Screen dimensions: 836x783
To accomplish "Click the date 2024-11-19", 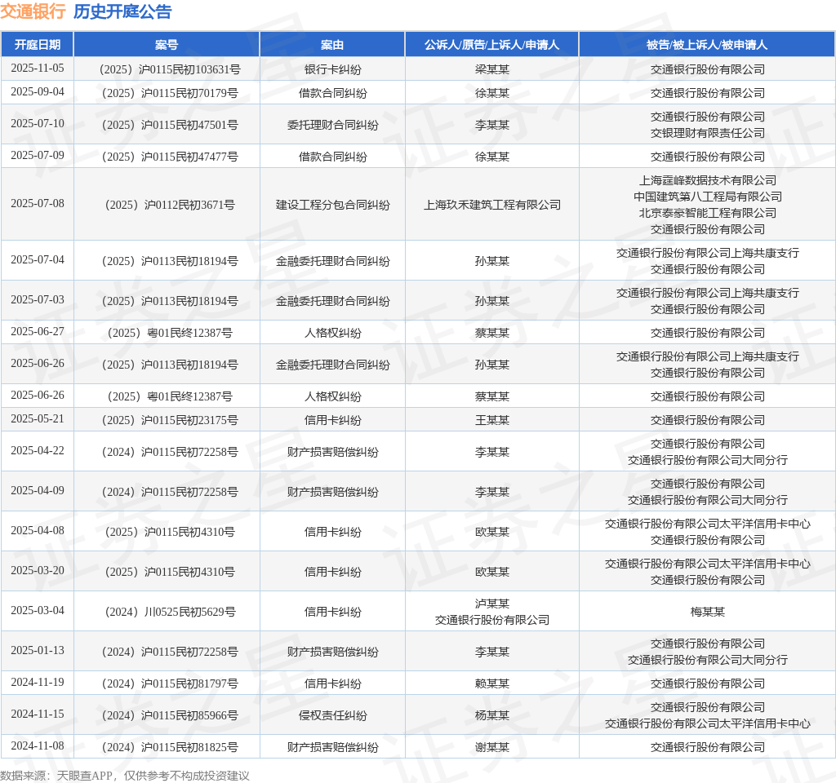I will click(x=38, y=683).
